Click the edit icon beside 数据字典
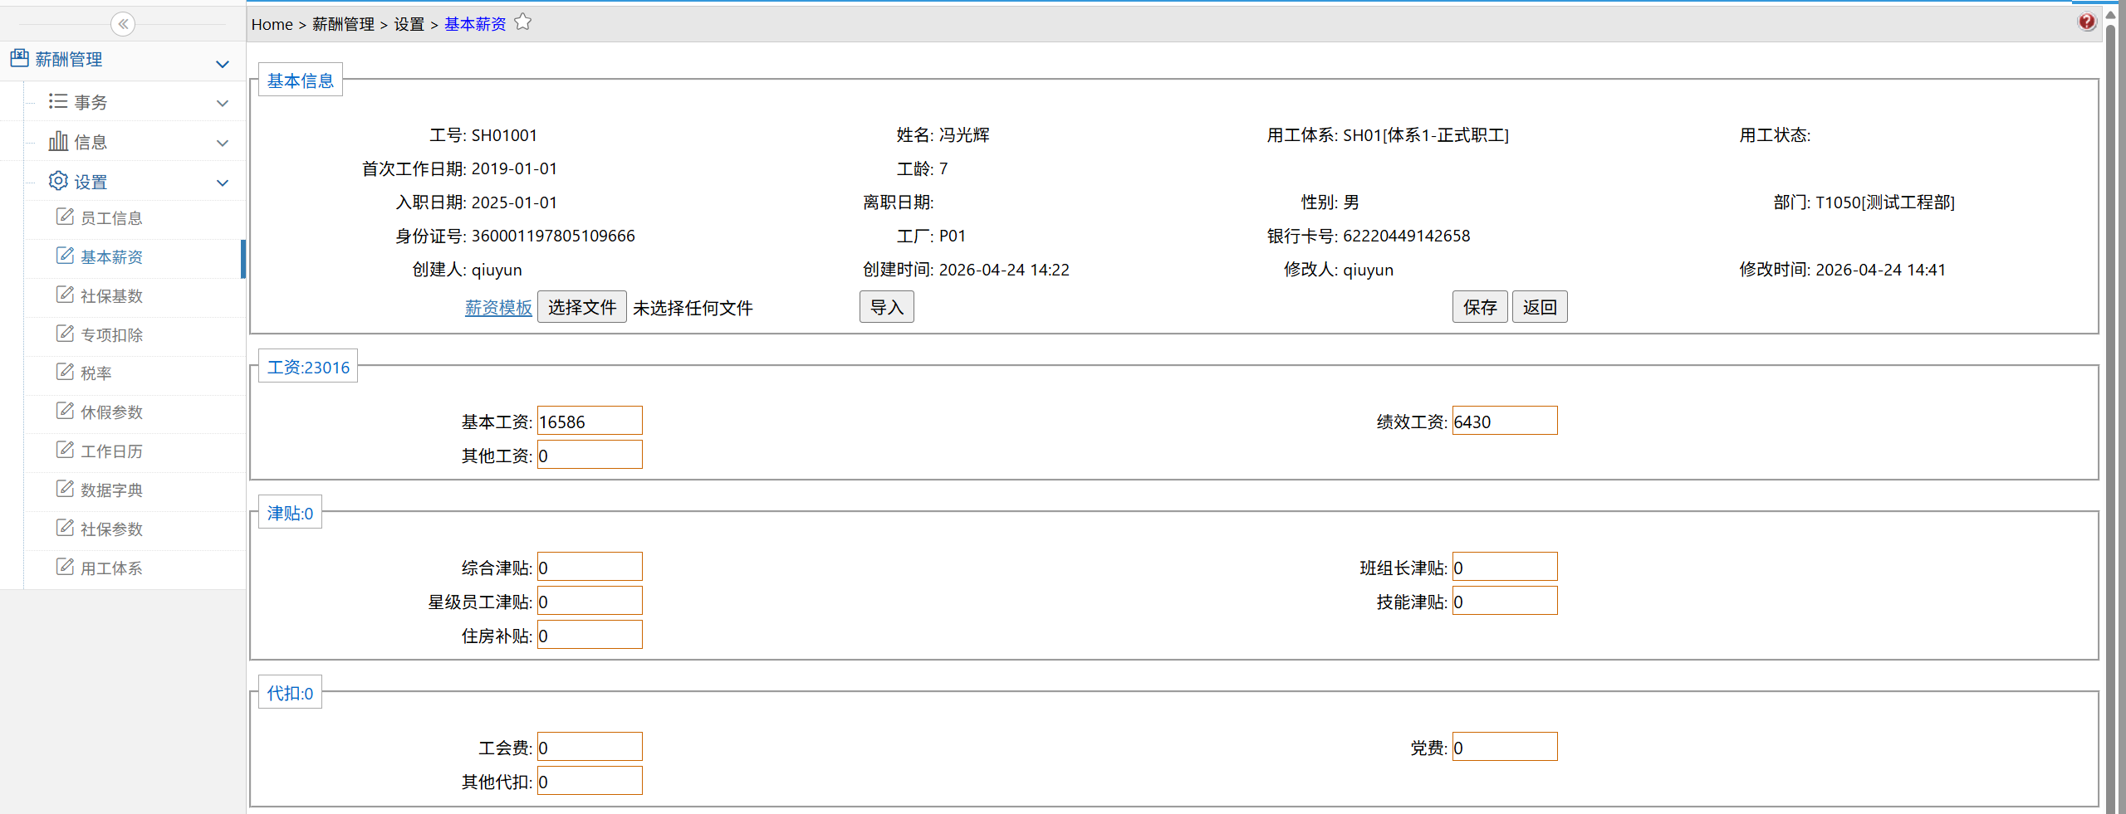This screenshot has height=814, width=2126. click(x=65, y=489)
